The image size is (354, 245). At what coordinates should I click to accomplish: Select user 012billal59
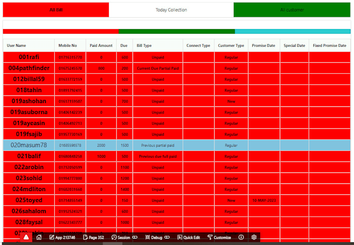(29, 79)
